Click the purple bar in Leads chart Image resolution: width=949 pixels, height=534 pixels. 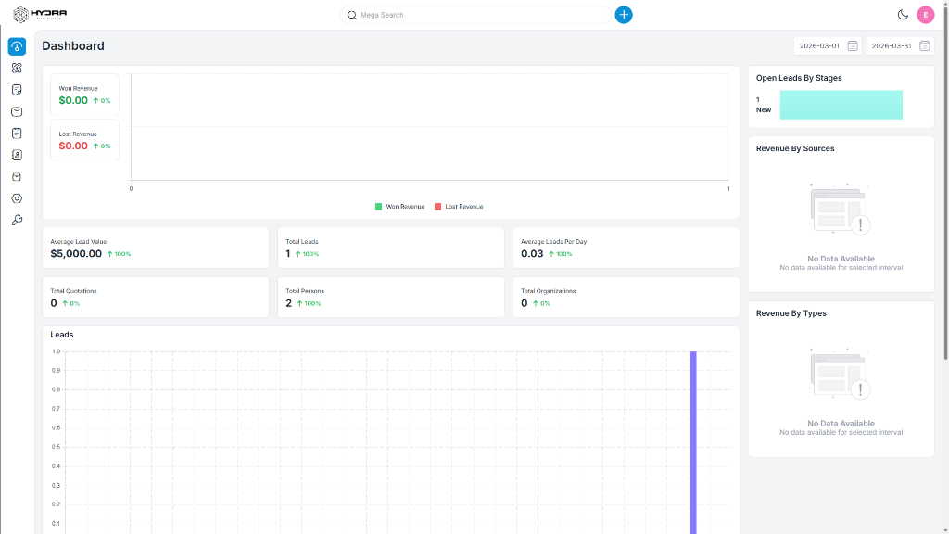pyautogui.click(x=693, y=442)
